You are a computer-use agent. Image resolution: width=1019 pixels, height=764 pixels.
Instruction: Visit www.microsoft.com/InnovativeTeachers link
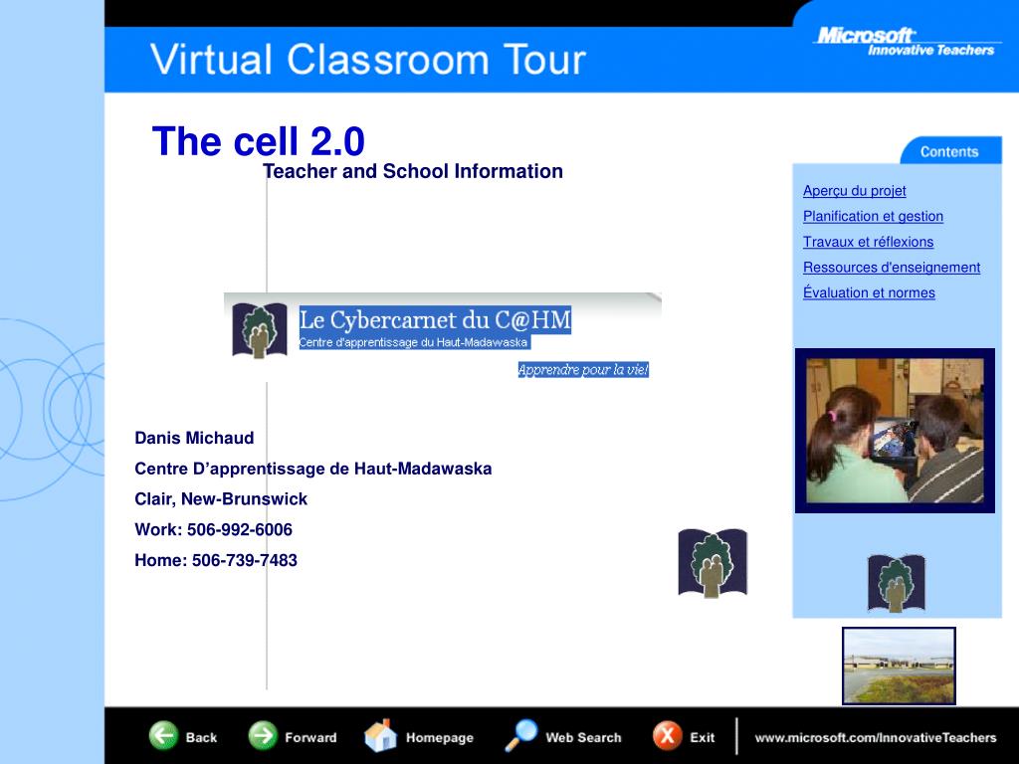(x=876, y=737)
